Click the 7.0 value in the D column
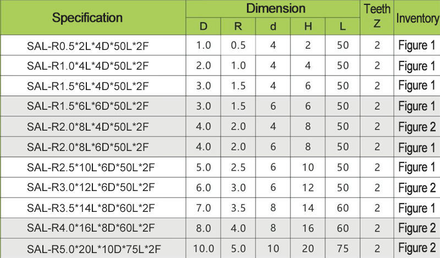 click(x=204, y=208)
